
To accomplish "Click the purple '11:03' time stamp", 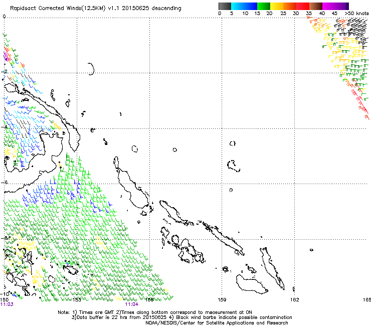I will click(7, 304).
